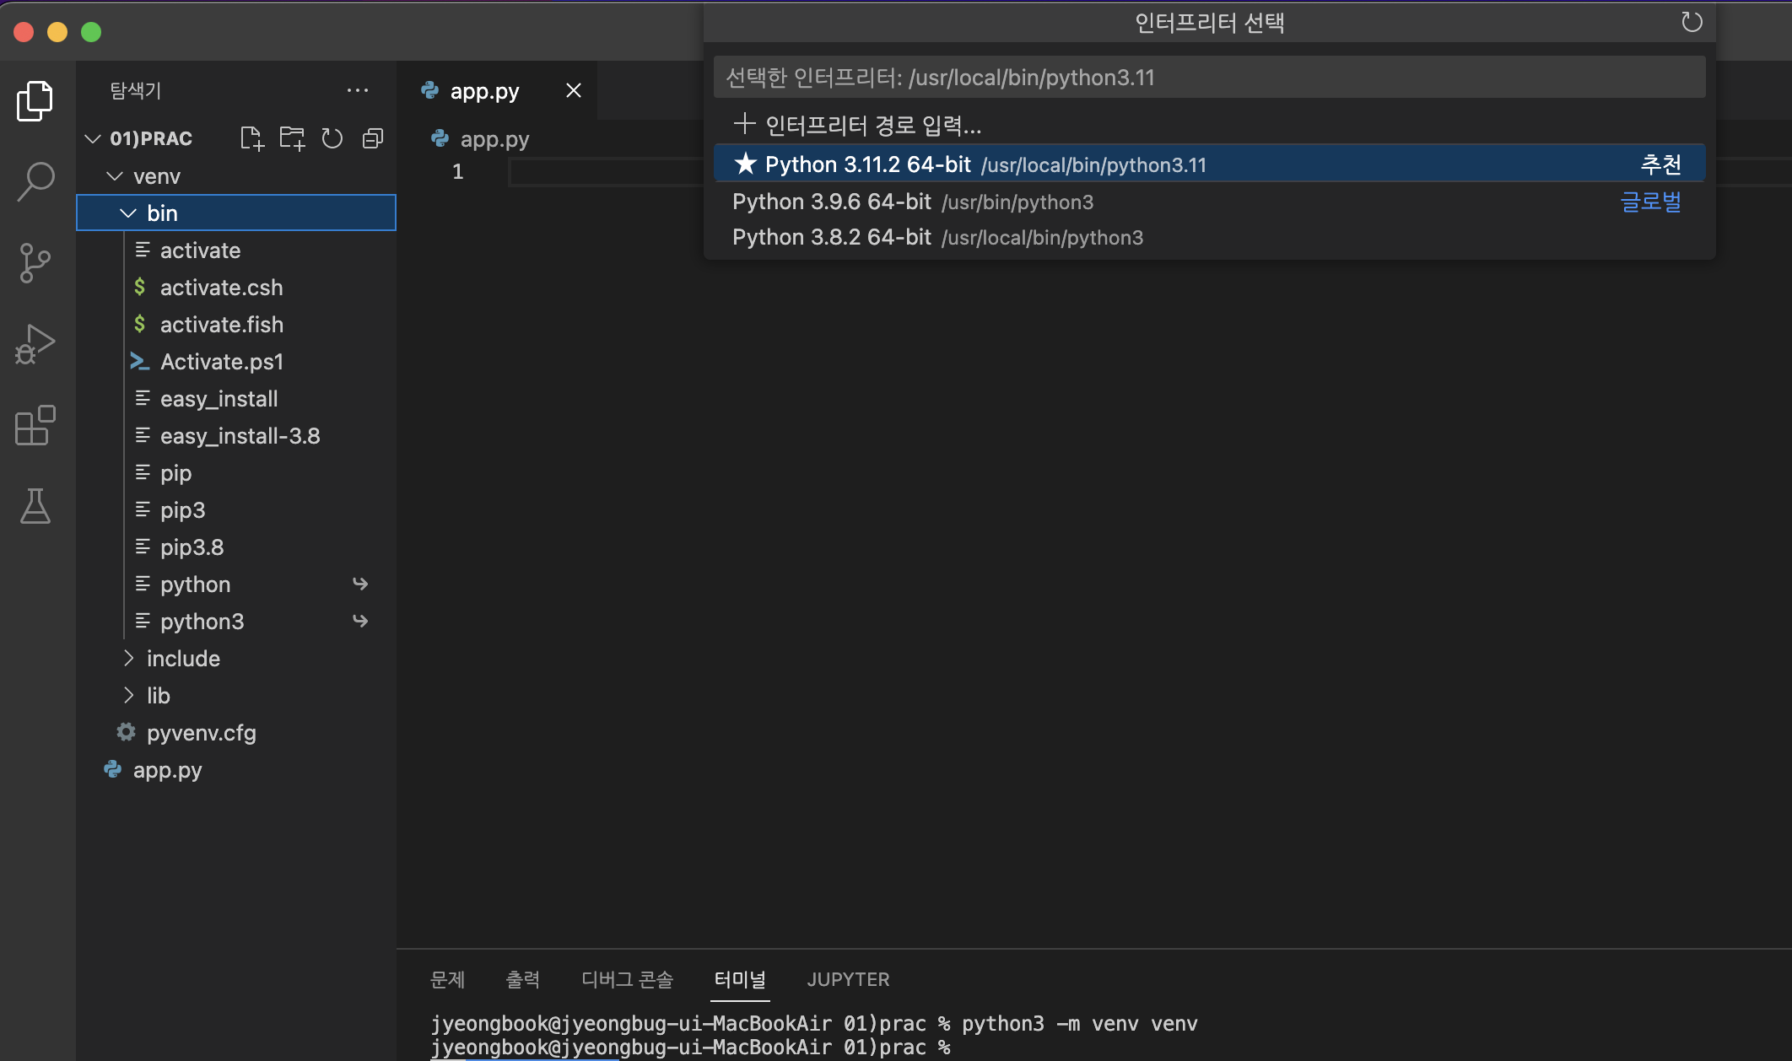The height and width of the screenshot is (1061, 1792).
Task: Open the Activate.ps1 file
Action: point(236,361)
